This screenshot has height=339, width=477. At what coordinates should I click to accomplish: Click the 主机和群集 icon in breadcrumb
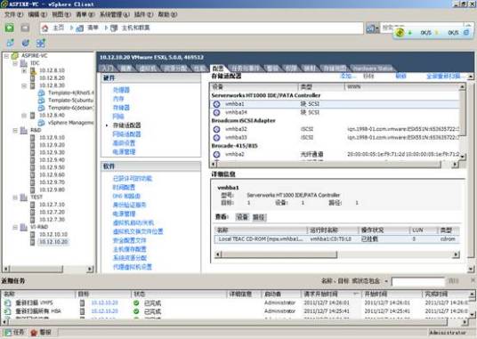114,28
